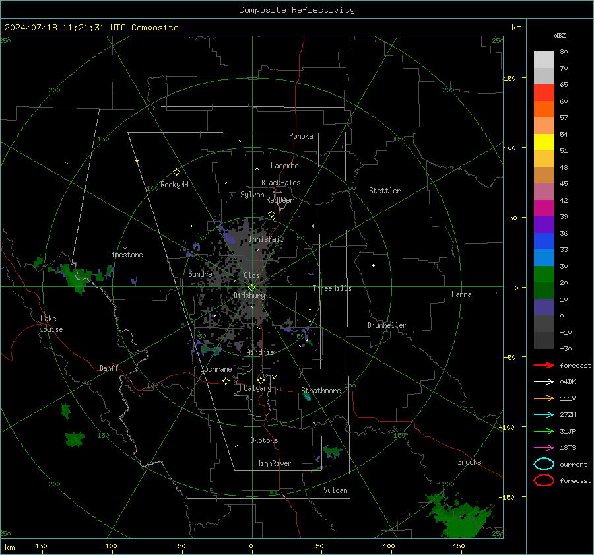Screen dimensions: 594x555
Task: Click the Limestone label
Action: click(x=125, y=255)
